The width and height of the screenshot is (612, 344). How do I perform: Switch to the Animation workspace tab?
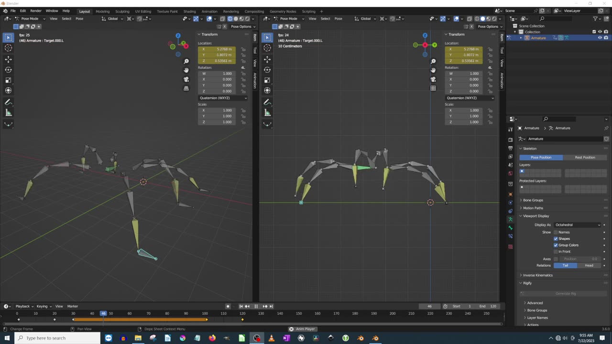coord(209,11)
